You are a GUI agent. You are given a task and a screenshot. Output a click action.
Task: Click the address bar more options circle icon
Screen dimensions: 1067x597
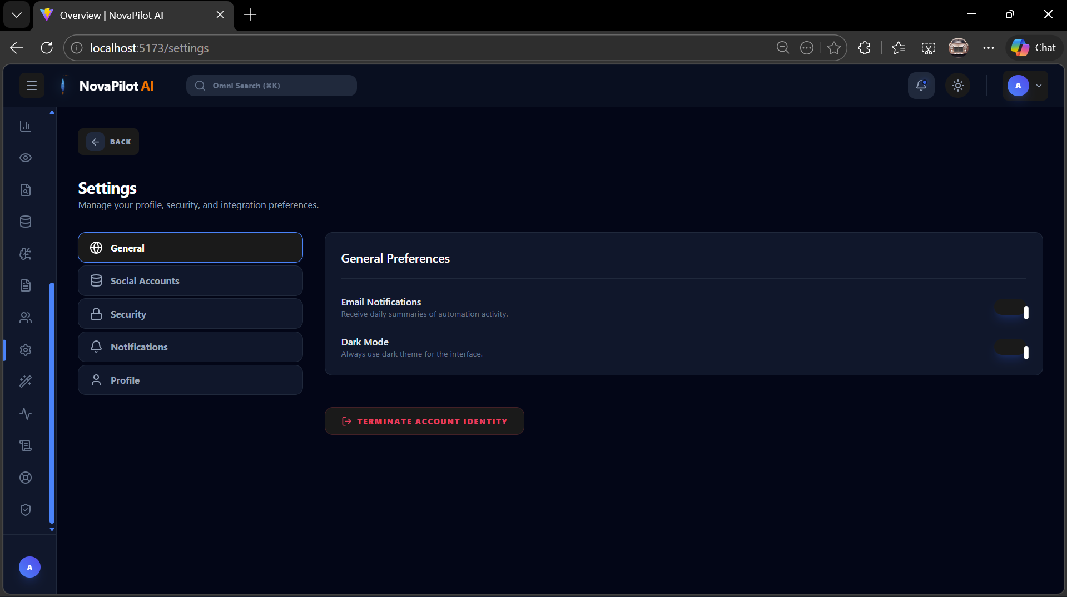point(806,48)
